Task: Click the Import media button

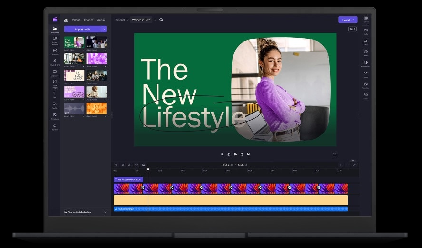Action: pos(83,29)
